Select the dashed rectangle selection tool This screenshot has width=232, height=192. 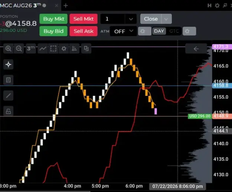click(53, 48)
